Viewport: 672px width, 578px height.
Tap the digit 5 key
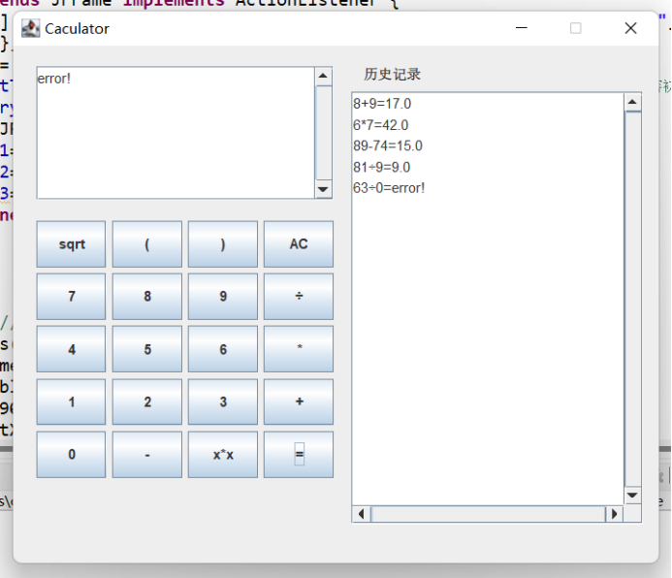[x=147, y=349]
